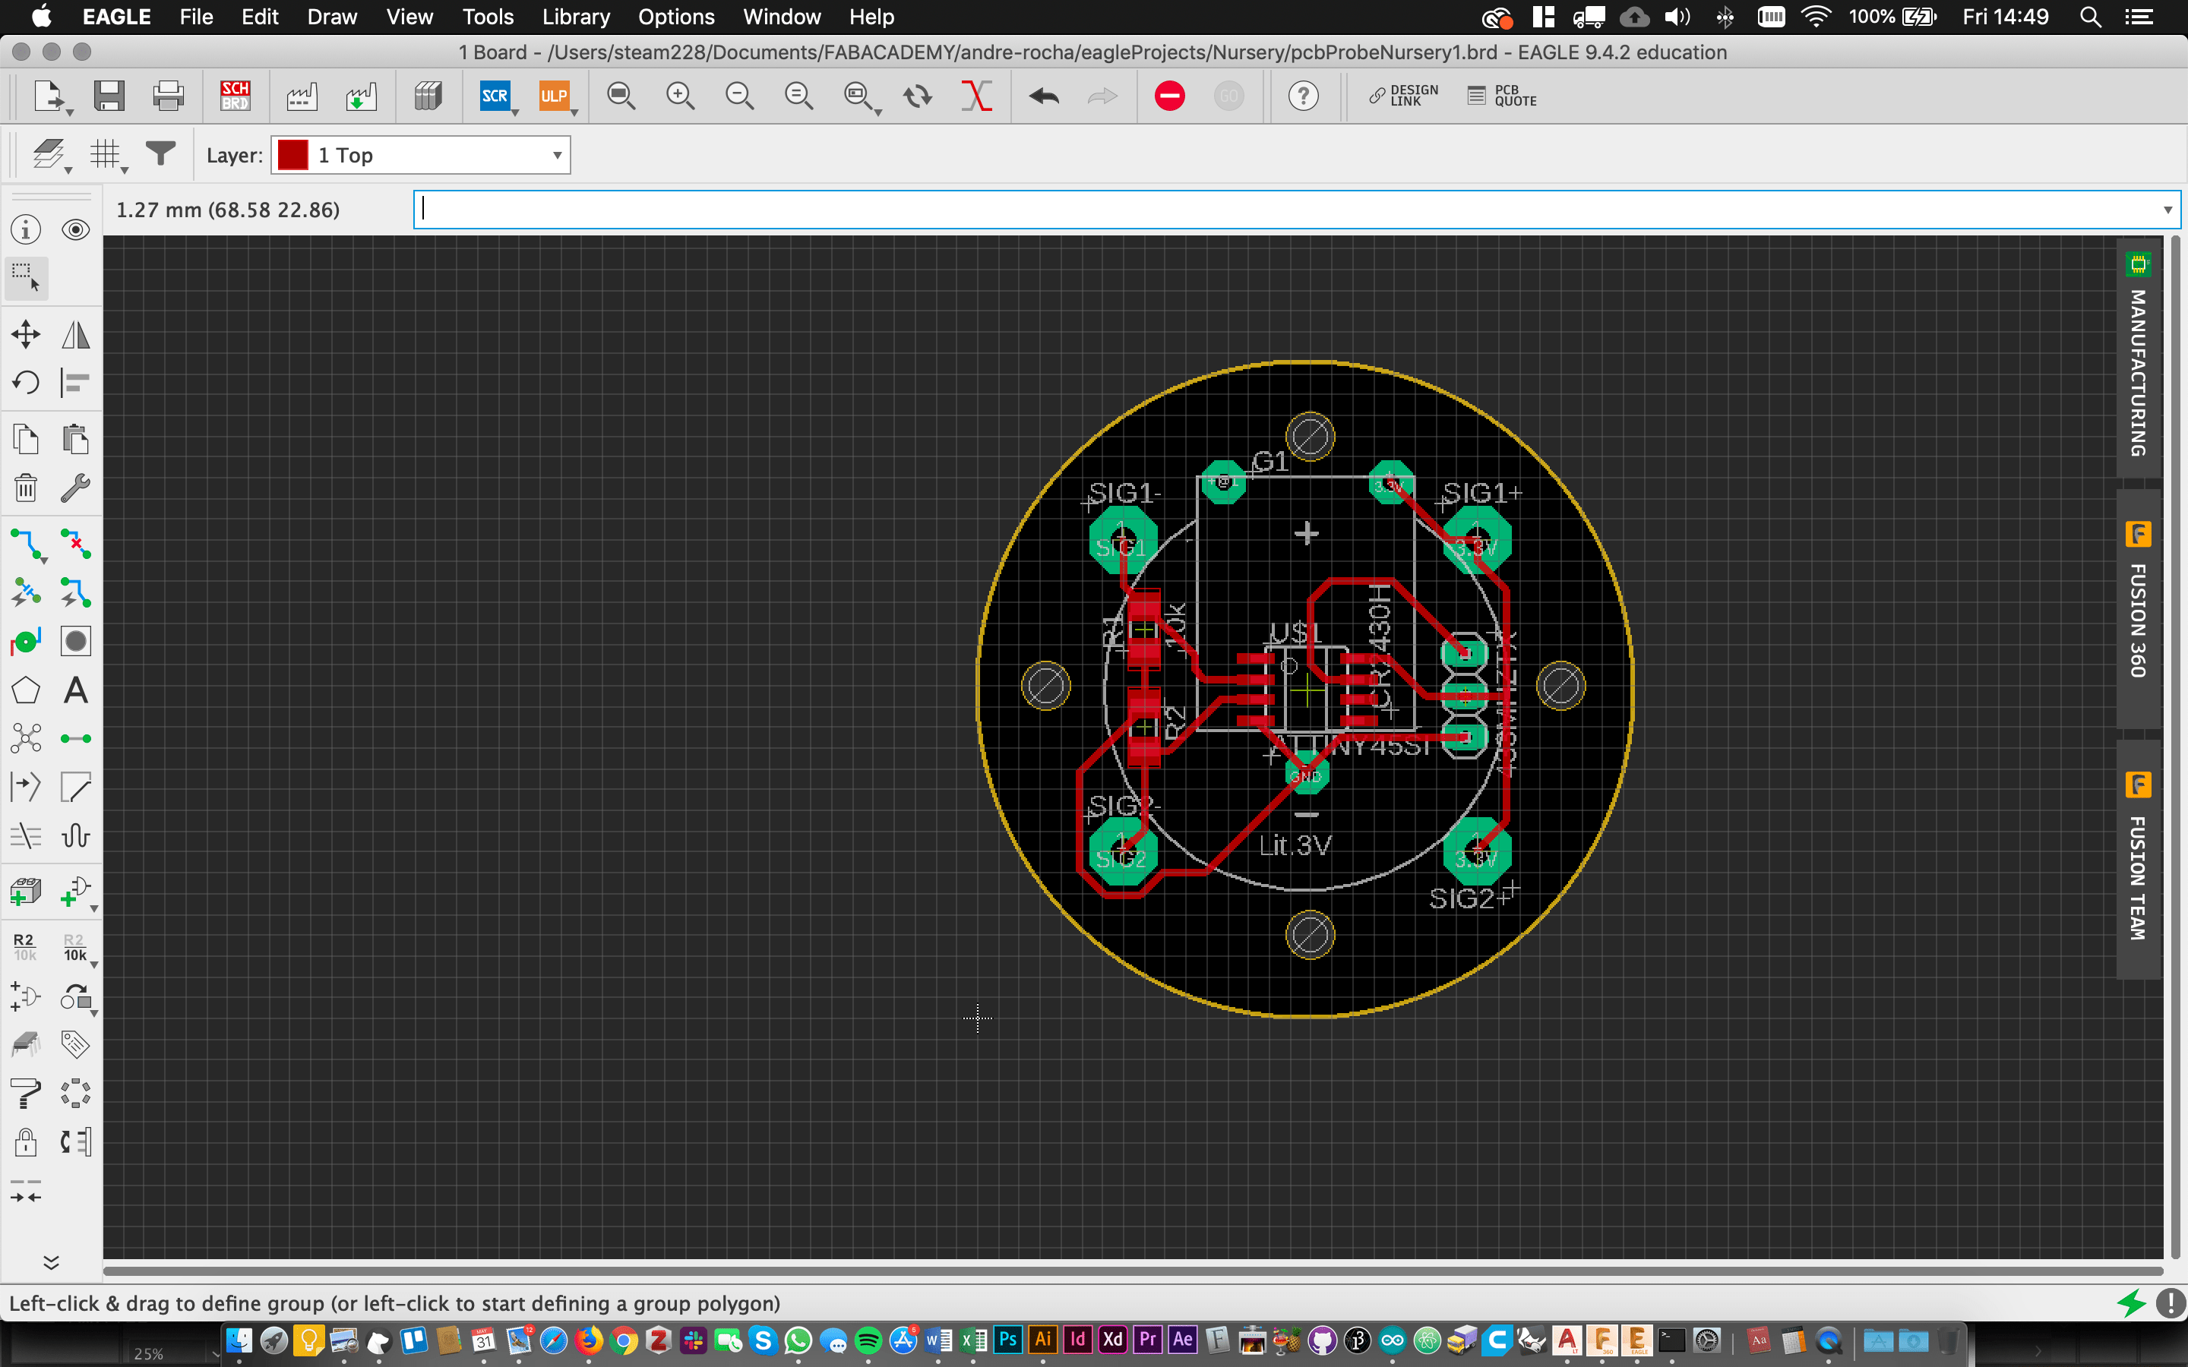Screen dimensions: 2188x1367
Task: Open the Options menu
Action: 676,16
